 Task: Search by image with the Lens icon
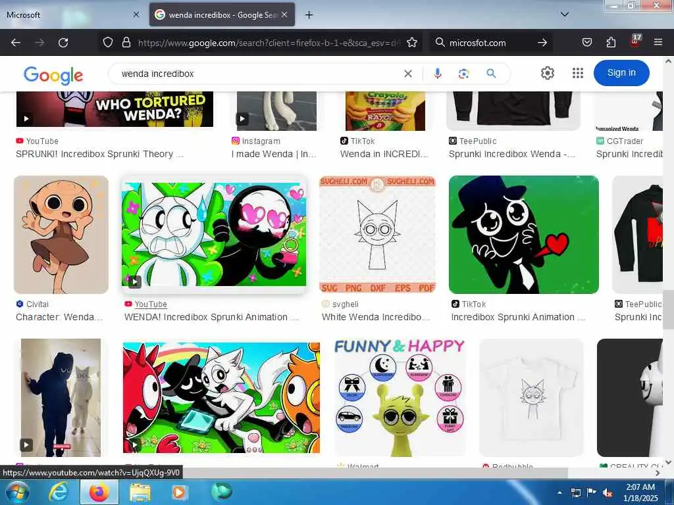point(463,74)
